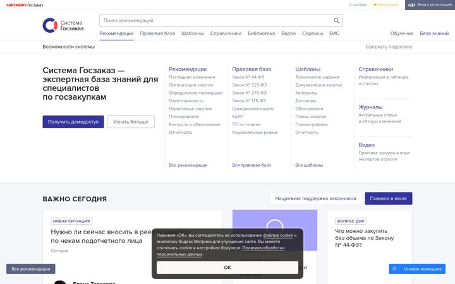The height and width of the screenshot is (284, 455).
Task: Open the Правовая база tab
Action: (157, 33)
